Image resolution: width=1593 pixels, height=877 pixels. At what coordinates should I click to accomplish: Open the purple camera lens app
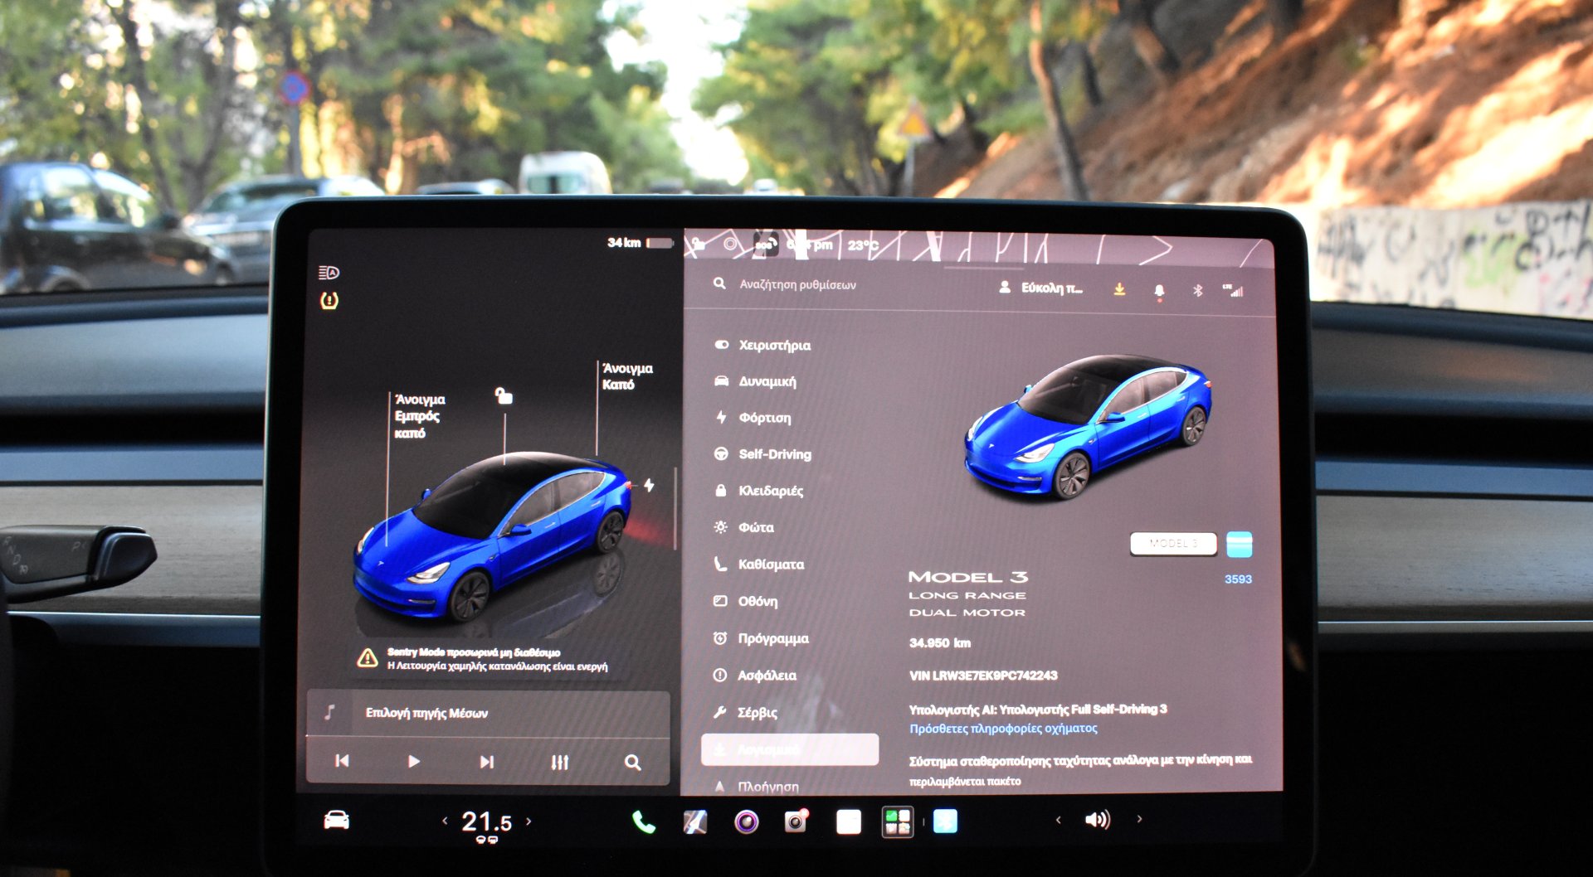click(746, 821)
